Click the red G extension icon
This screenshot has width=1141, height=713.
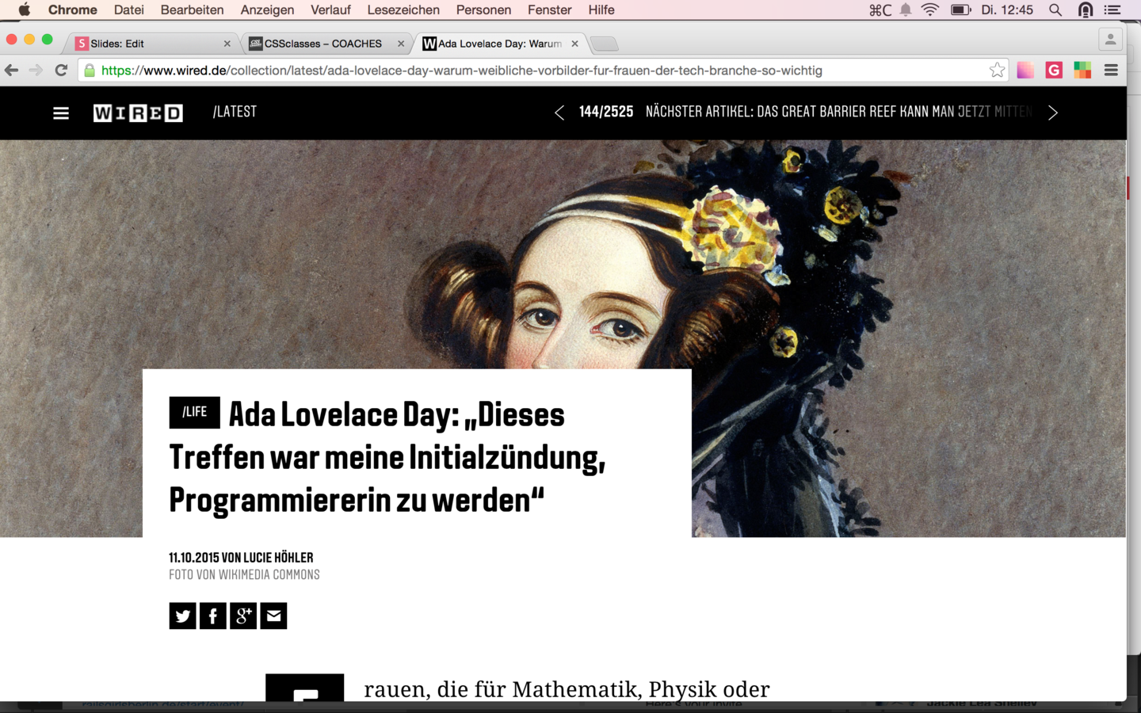point(1054,71)
